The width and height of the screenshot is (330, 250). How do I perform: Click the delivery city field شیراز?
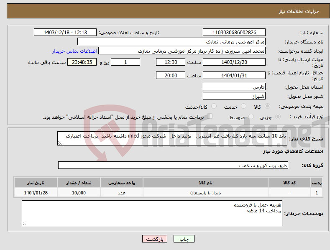click(234, 96)
